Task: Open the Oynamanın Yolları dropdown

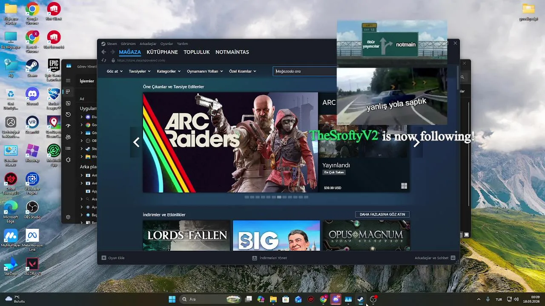Action: 205,71
